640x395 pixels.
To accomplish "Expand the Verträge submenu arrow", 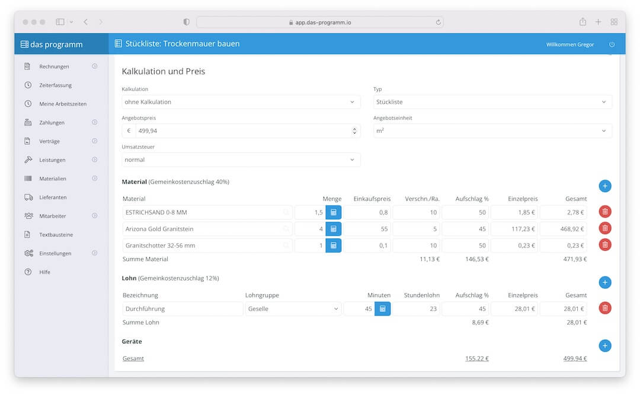I will [95, 141].
